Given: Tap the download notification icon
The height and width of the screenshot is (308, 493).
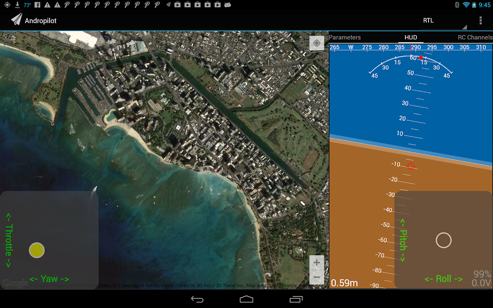Looking at the screenshot, I should (17, 5).
